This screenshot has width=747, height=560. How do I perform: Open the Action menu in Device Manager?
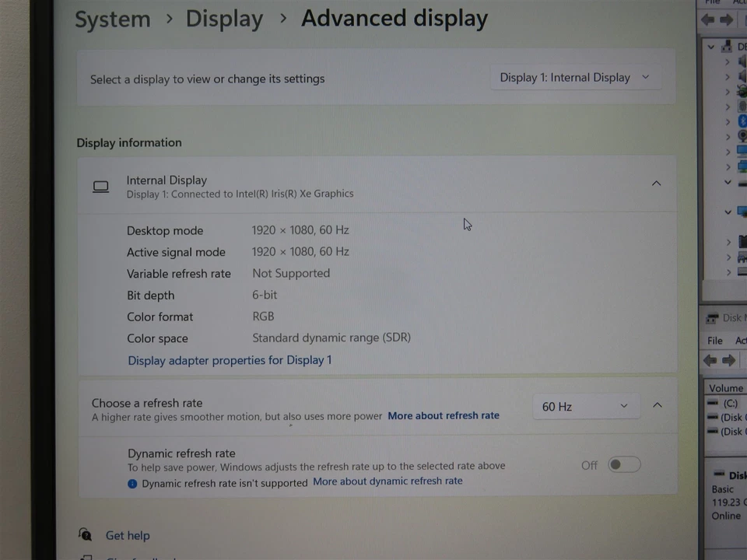[740, 2]
